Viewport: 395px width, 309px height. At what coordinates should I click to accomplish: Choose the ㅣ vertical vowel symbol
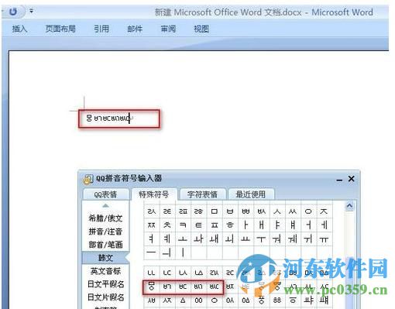[x=183, y=252]
